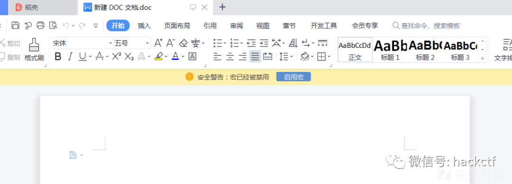Increase font size with A+ icon
Viewport: 512px width, 184px height.
158,43
